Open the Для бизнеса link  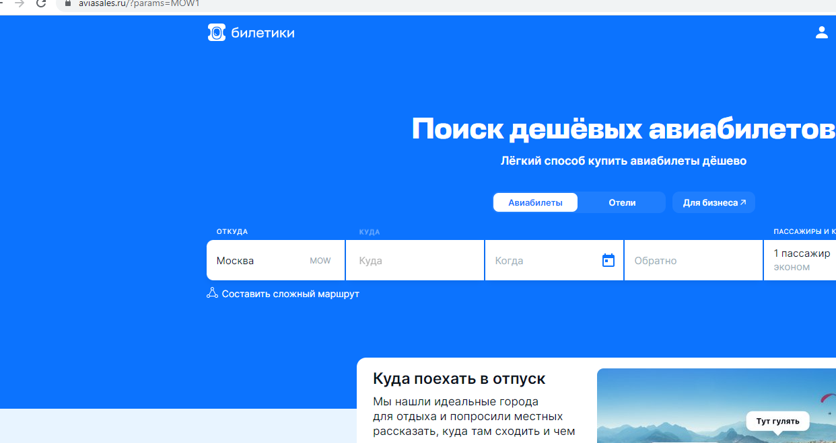(x=709, y=202)
